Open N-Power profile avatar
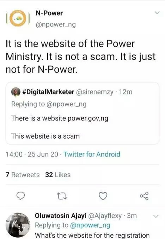165x239 pixels. point(18,18)
